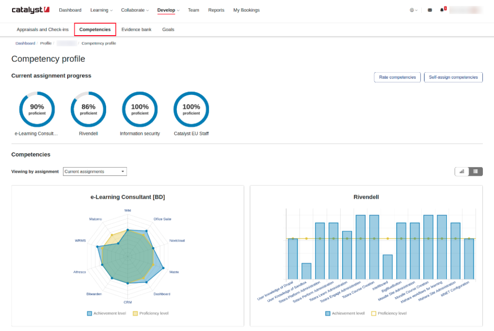Click the Rate competencies button
This screenshot has width=494, height=331.
[397, 77]
